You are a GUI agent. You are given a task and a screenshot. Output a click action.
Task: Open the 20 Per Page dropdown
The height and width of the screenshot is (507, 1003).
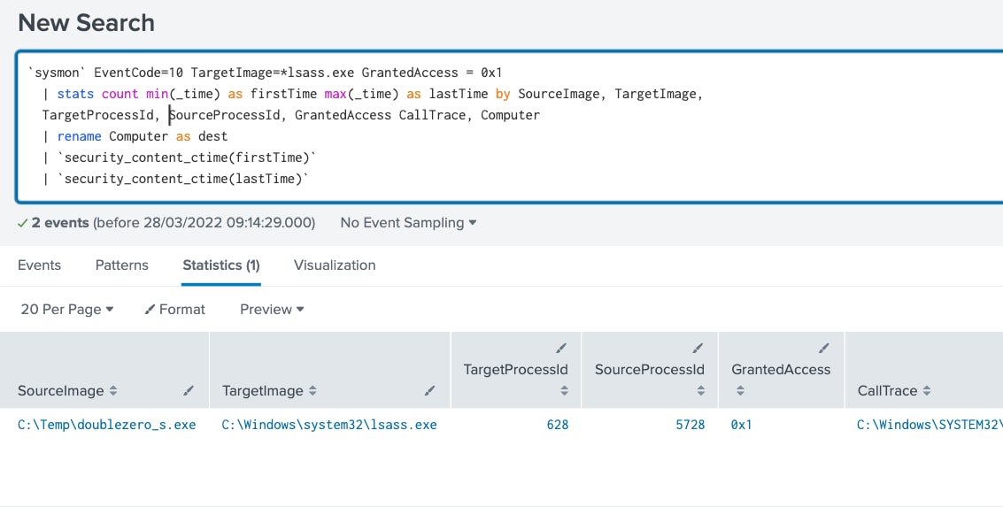click(67, 310)
